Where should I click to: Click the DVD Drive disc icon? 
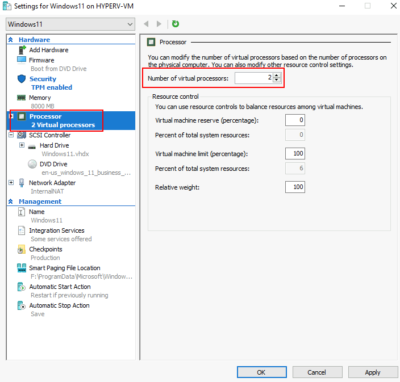(x=32, y=164)
